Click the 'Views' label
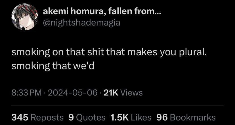This screenshot has height=125, width=235. [x=132, y=93]
